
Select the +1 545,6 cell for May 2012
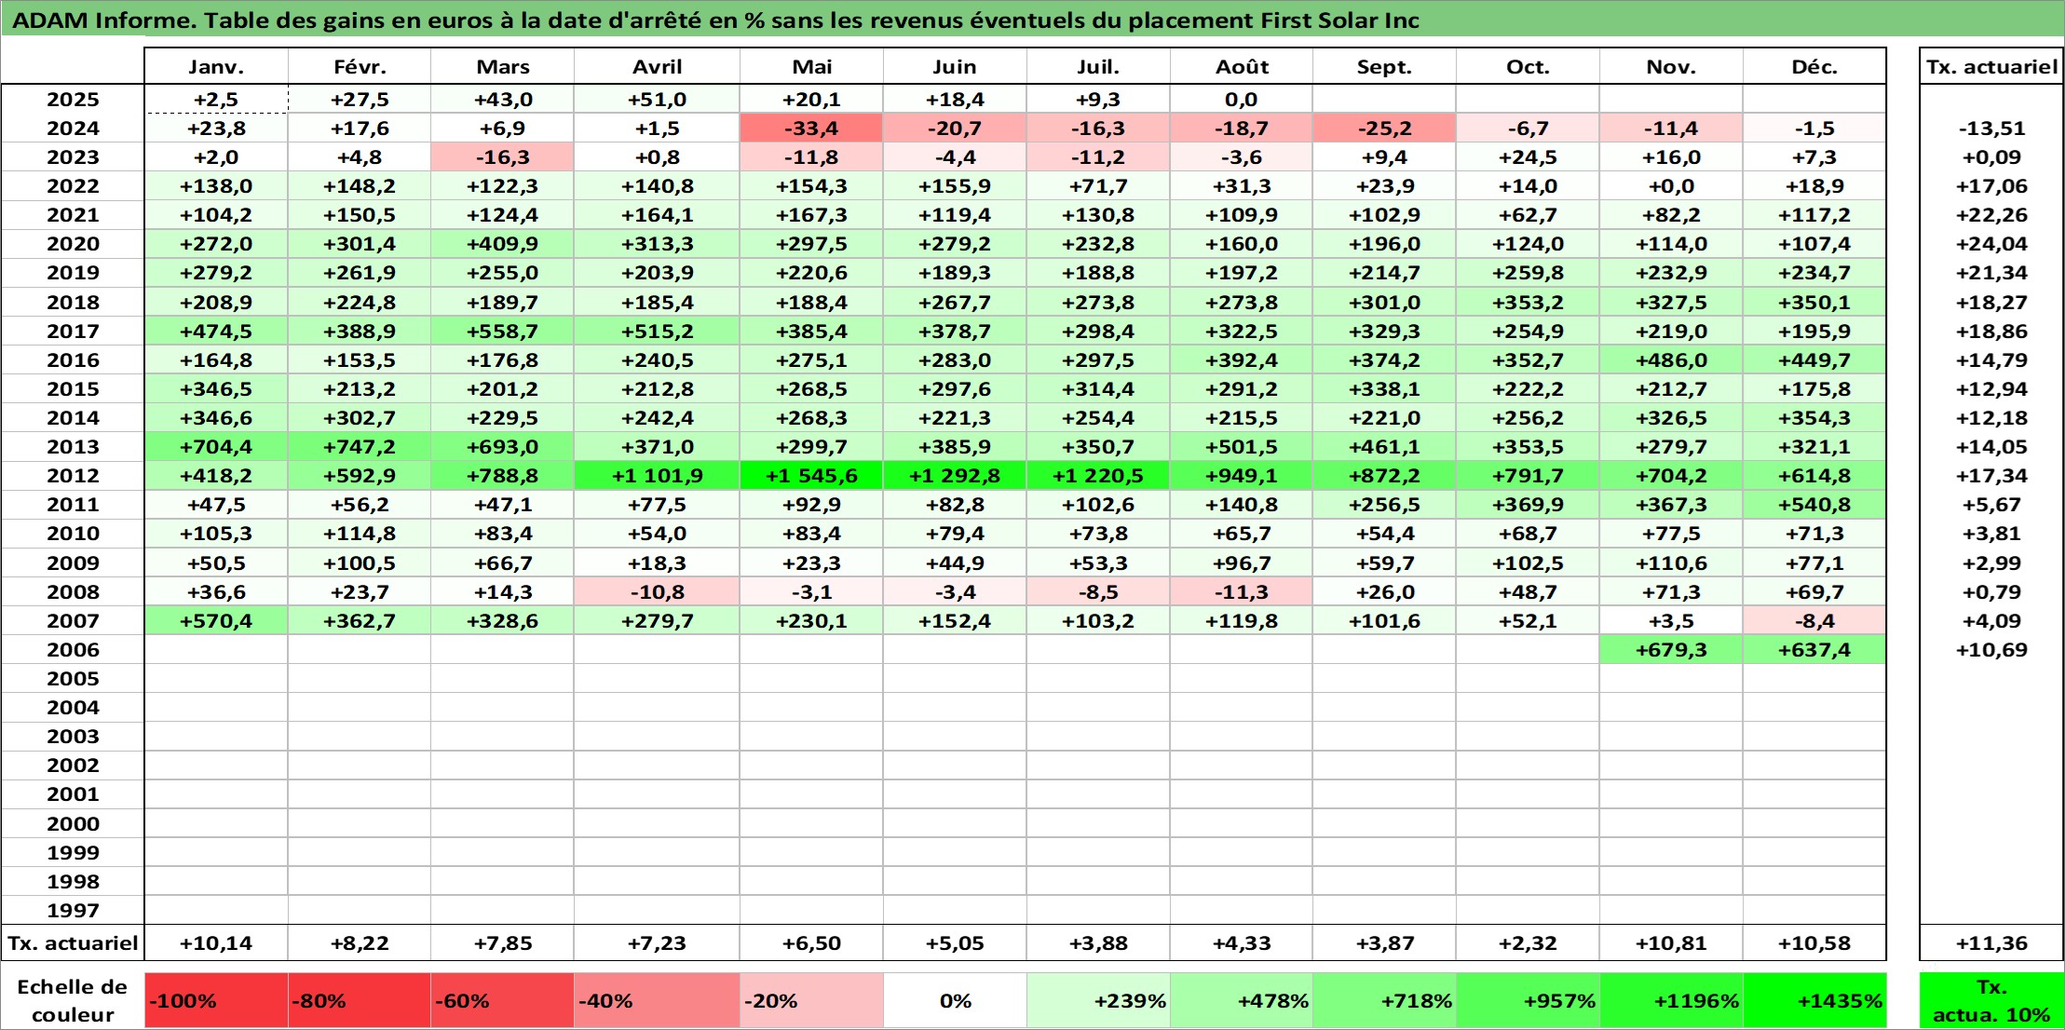click(812, 476)
